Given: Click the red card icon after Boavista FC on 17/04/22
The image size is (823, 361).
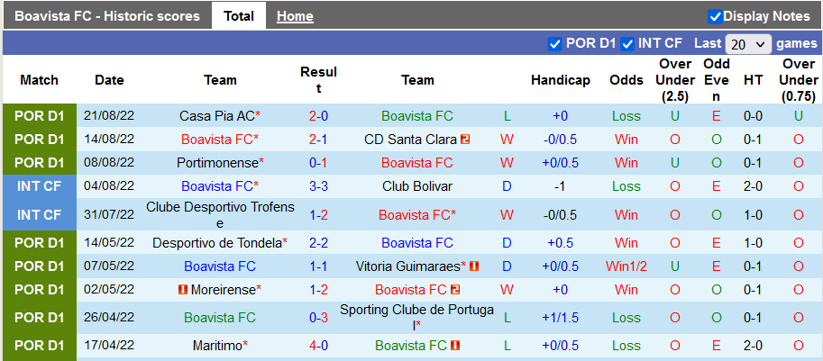Looking at the screenshot, I should [455, 346].
